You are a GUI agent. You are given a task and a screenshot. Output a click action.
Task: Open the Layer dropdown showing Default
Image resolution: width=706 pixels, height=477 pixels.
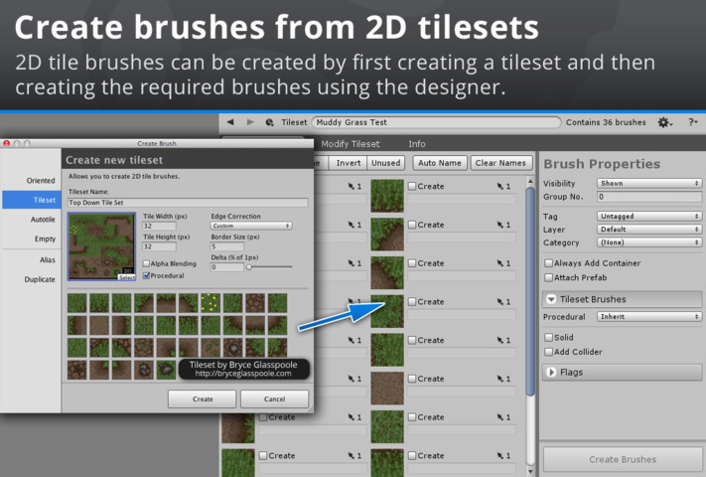tap(649, 230)
